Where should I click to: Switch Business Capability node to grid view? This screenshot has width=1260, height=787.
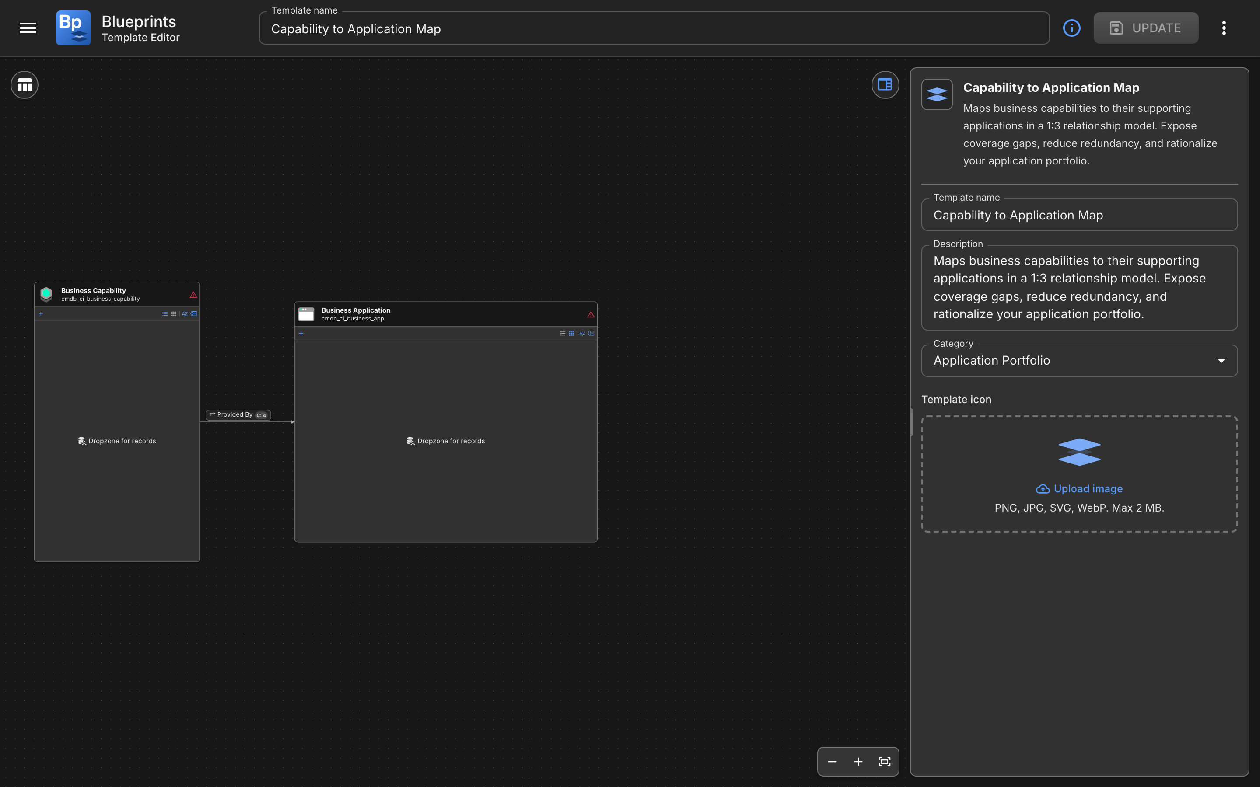click(174, 314)
